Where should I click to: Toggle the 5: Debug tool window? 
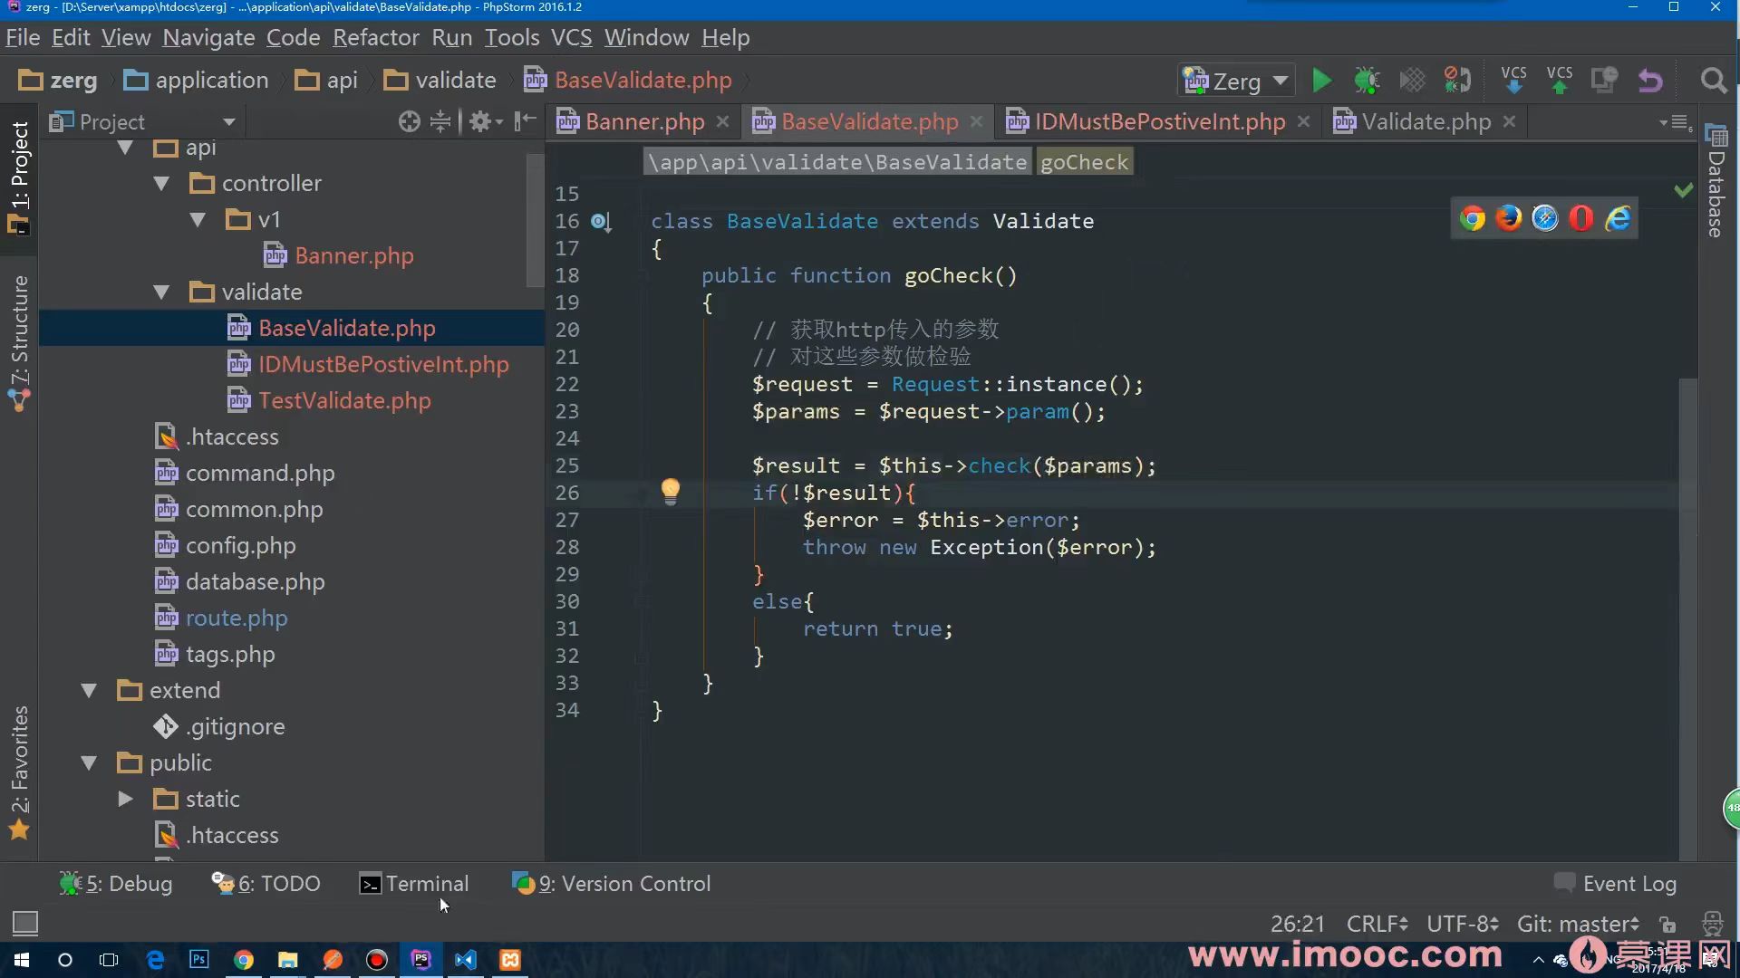click(x=116, y=884)
